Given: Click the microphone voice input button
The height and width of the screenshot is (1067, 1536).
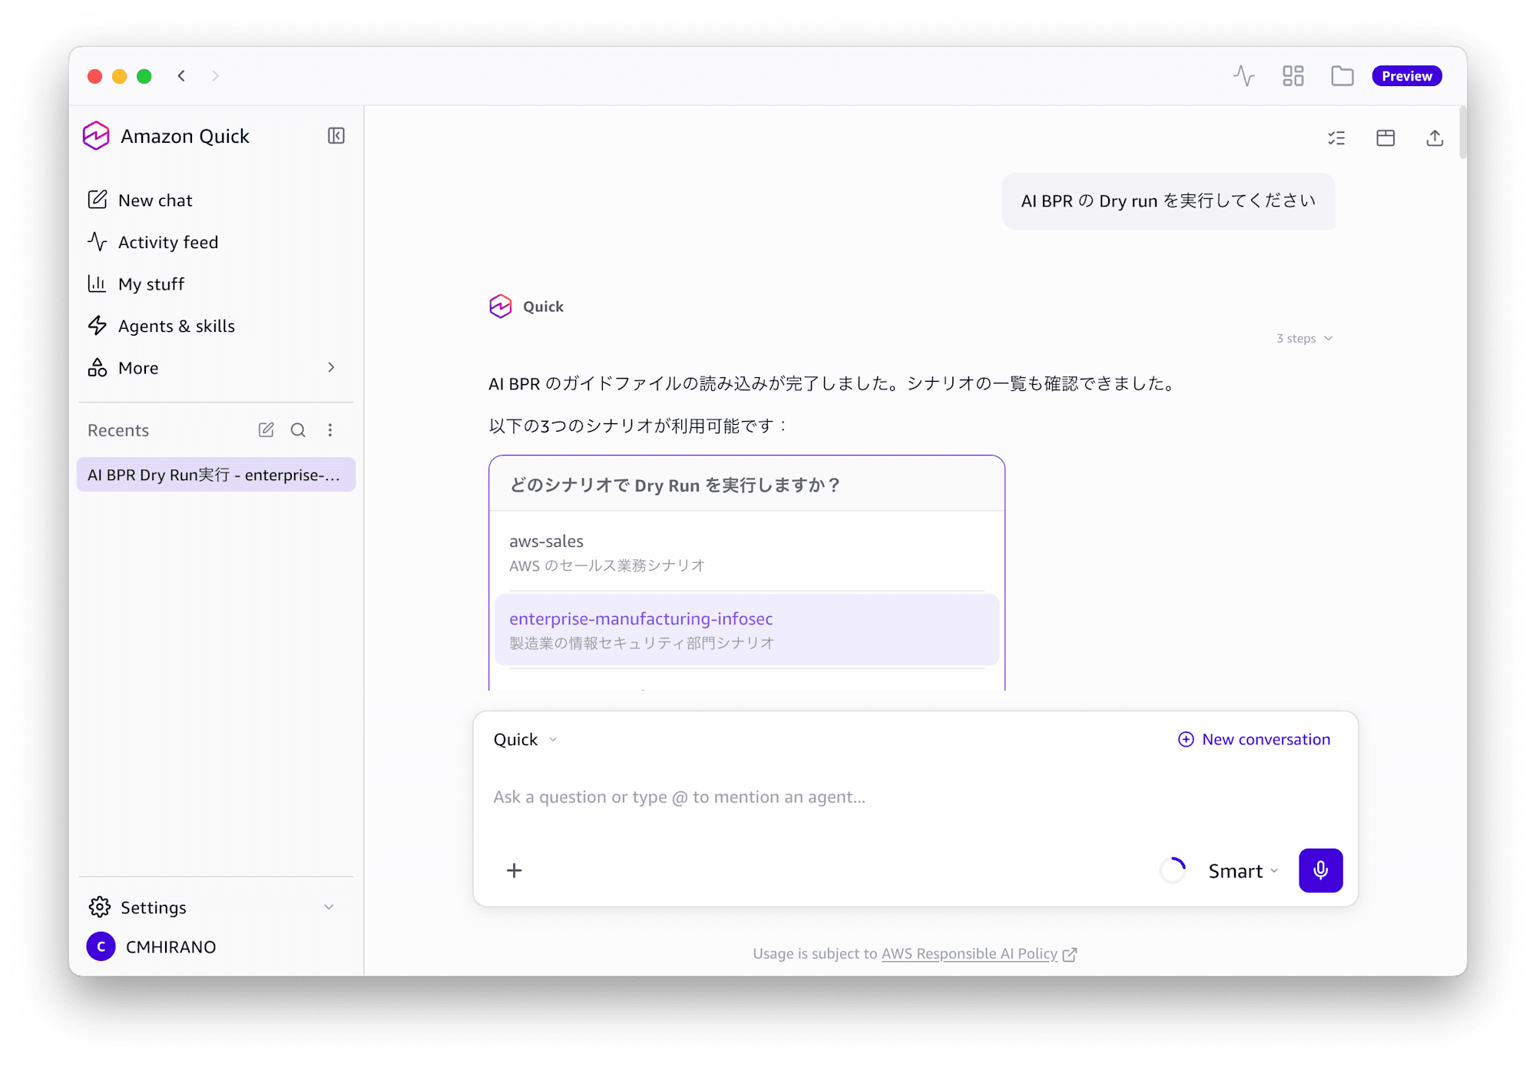Looking at the screenshot, I should click(1320, 870).
